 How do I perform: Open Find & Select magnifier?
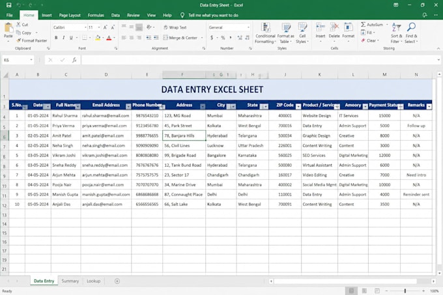click(411, 33)
